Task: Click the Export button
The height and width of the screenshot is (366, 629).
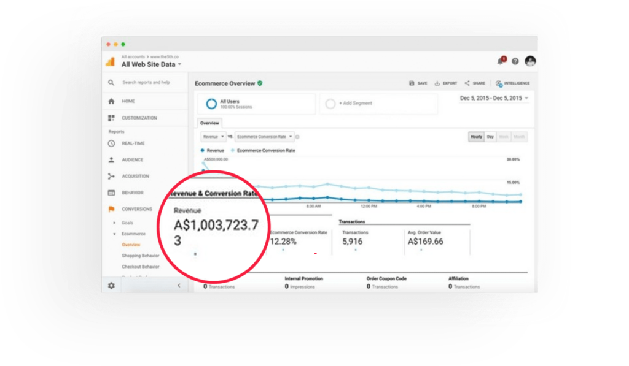Action: [x=446, y=83]
